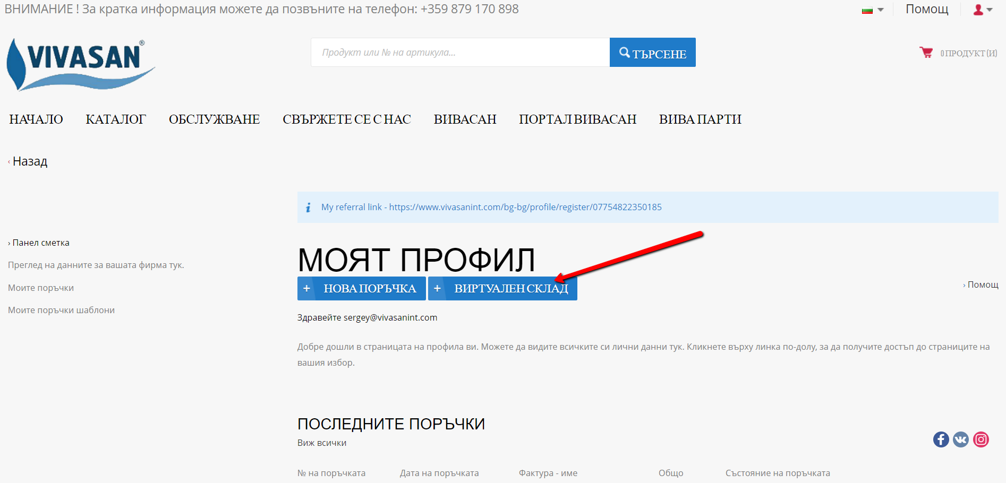Click the ВИРТУАЛЕН СКЛАД button
The width and height of the screenshot is (1006, 483).
tap(502, 288)
